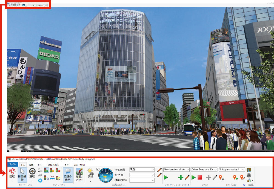The image size is (274, 189).
Task: Toggle the checkbox beside the clock dial
Action: click(98, 169)
